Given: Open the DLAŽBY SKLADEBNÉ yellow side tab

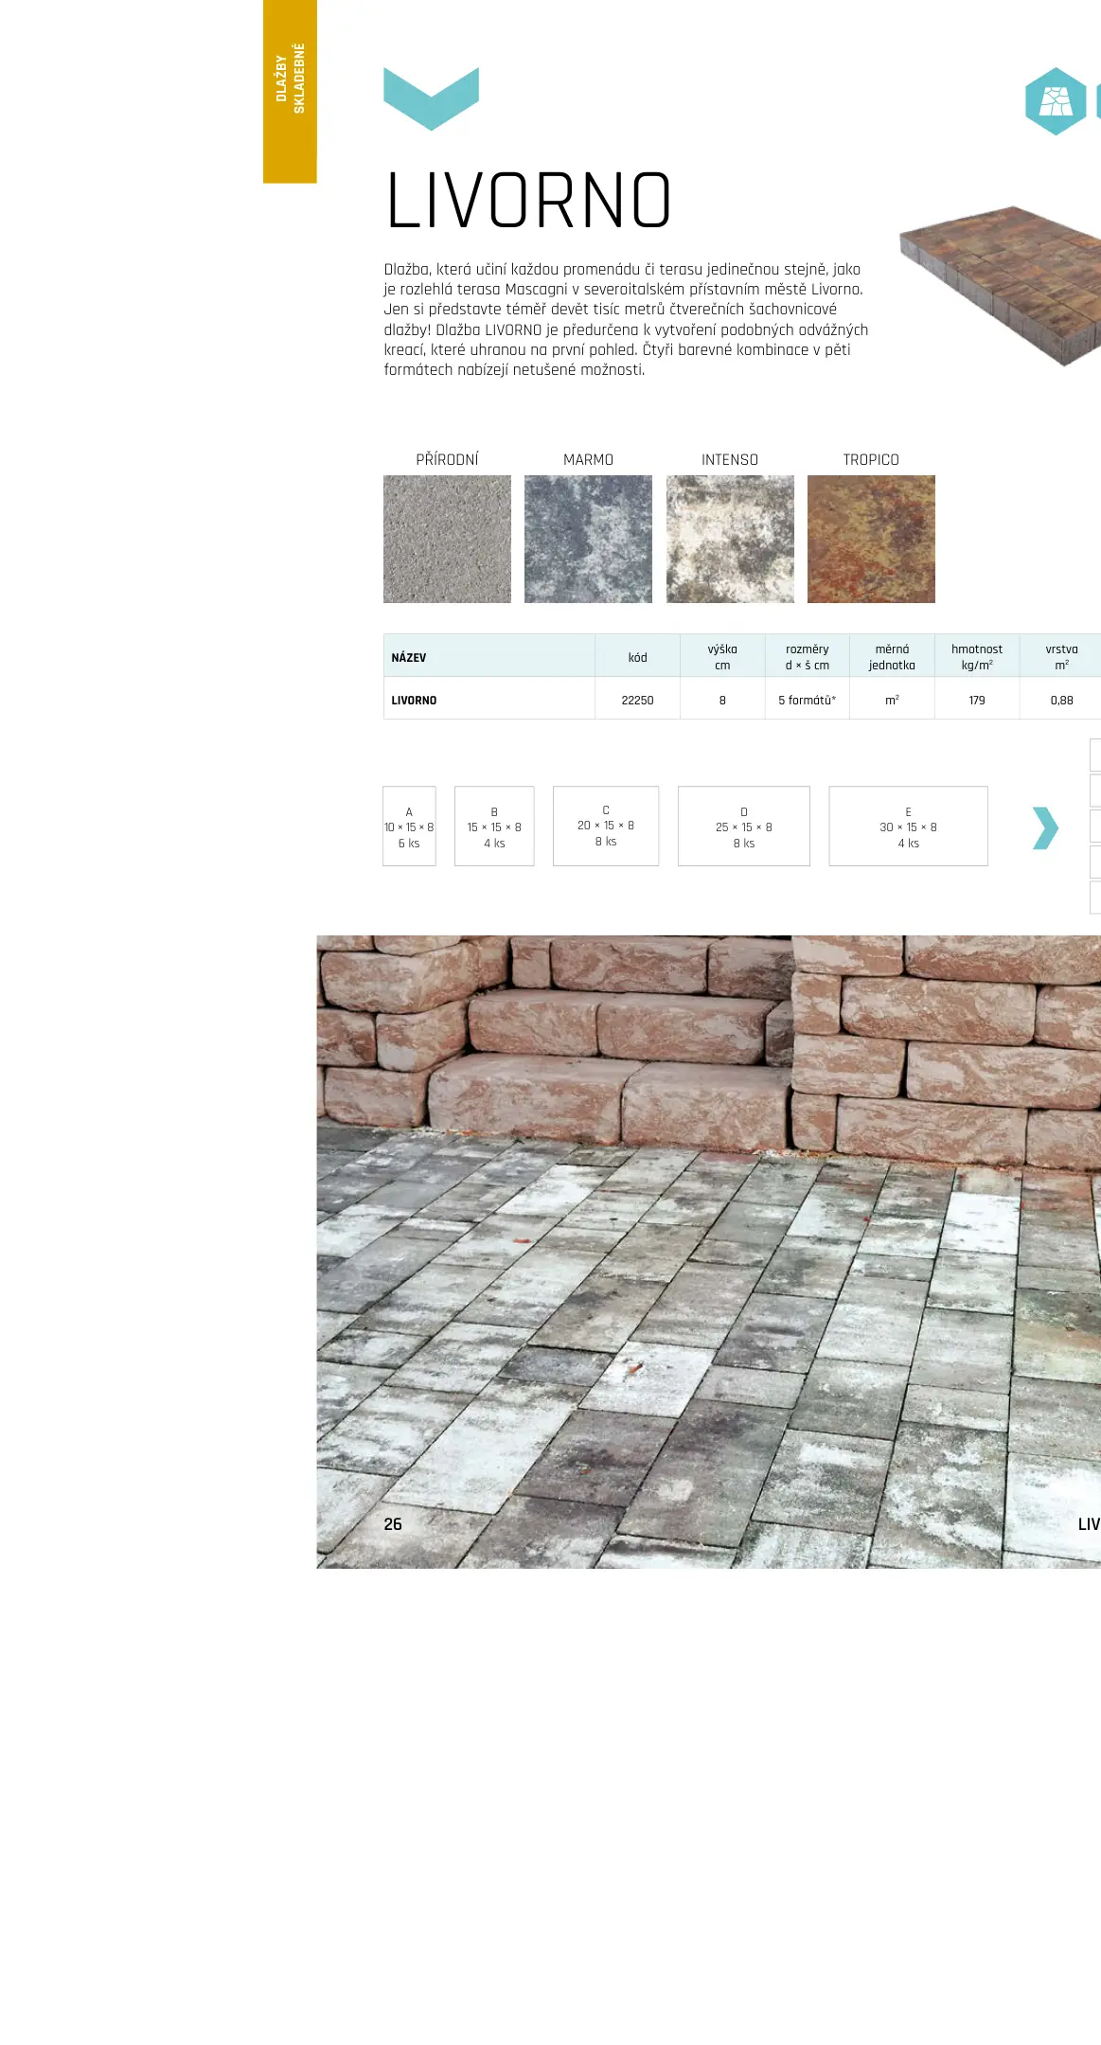Looking at the screenshot, I should point(290,91).
